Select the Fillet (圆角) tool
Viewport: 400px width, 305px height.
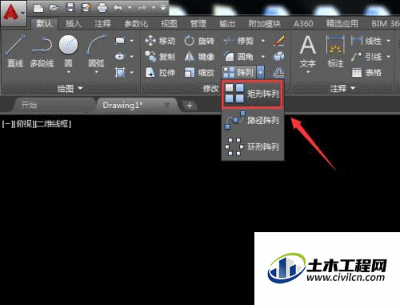[238, 57]
